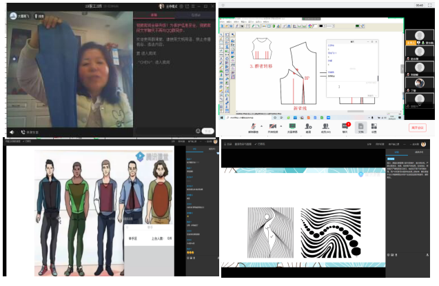Turn on the camera in meeting toolbar
The width and height of the screenshot is (439, 286).
[273, 127]
